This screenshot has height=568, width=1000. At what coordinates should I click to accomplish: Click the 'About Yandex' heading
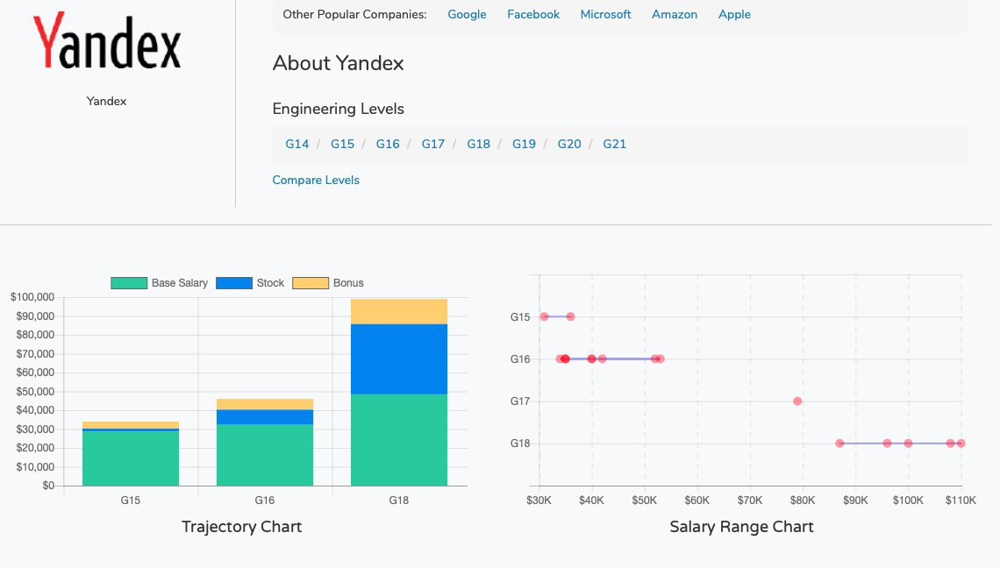click(x=338, y=63)
